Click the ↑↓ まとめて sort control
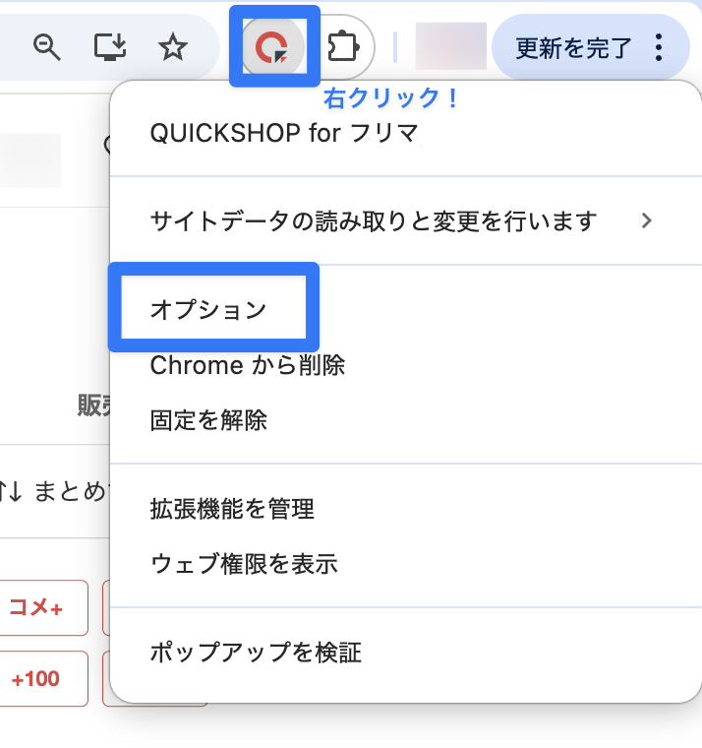 point(54,491)
